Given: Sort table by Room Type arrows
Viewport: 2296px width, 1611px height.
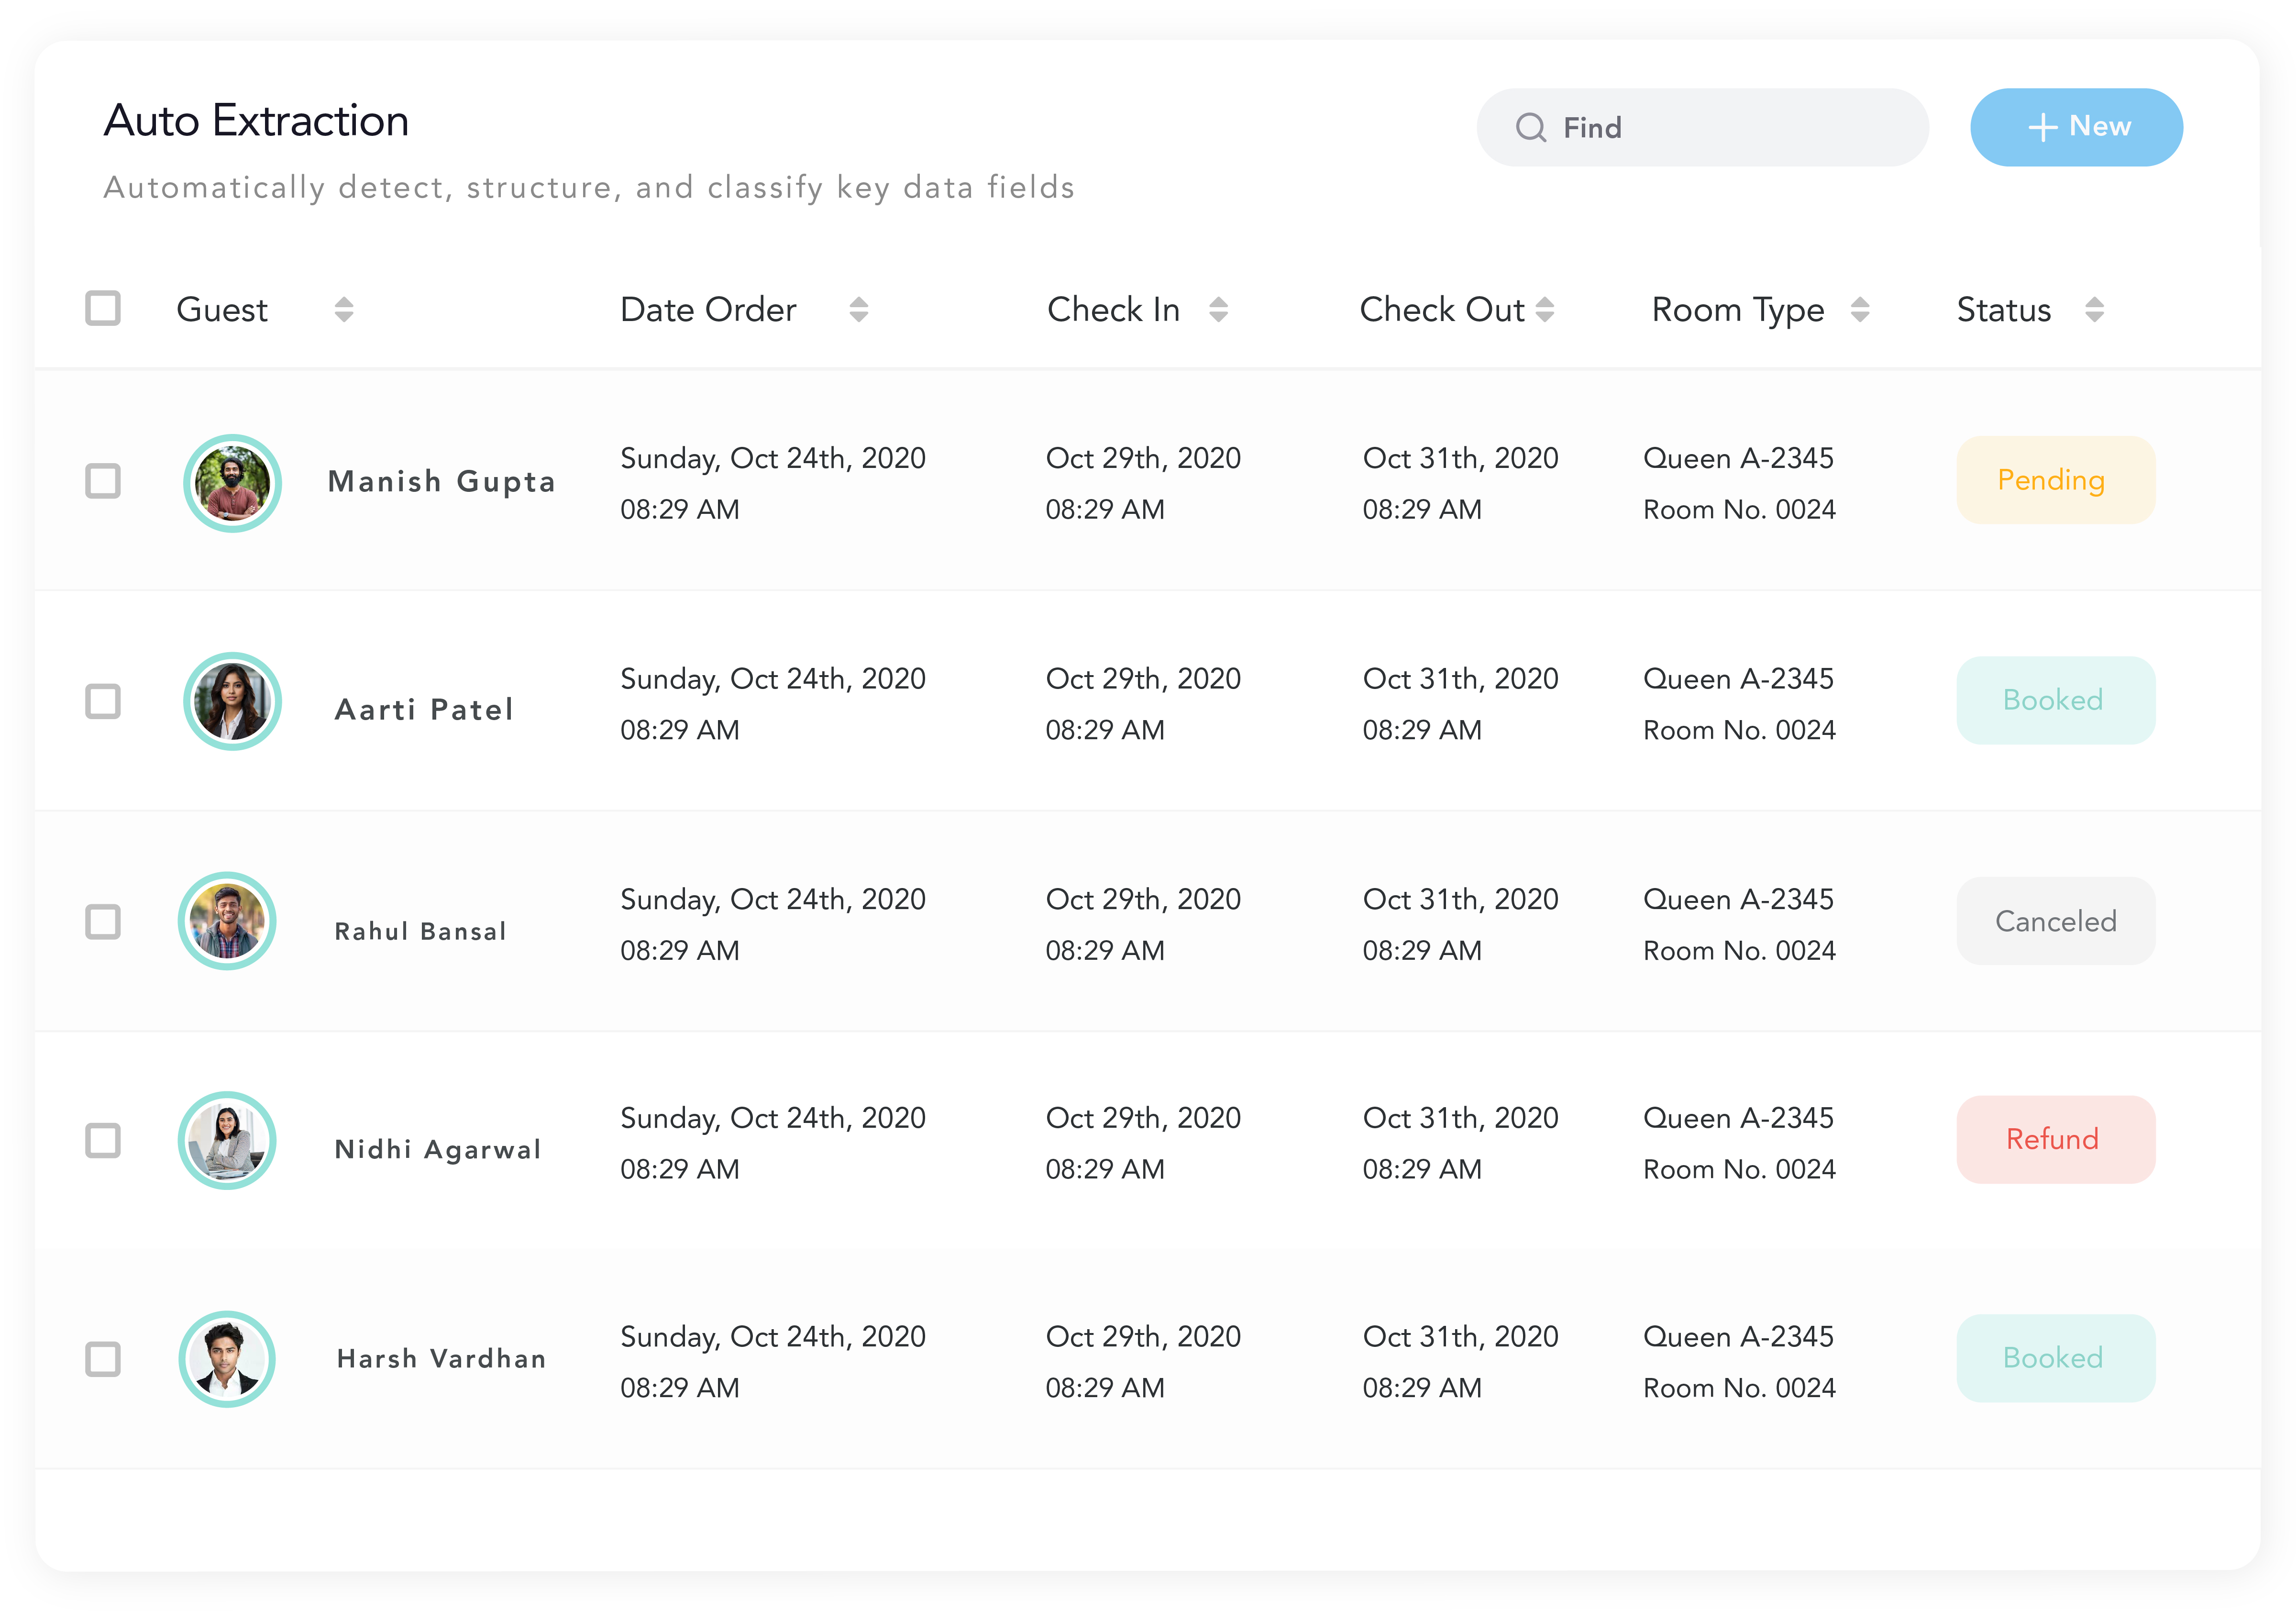Looking at the screenshot, I should point(1860,309).
